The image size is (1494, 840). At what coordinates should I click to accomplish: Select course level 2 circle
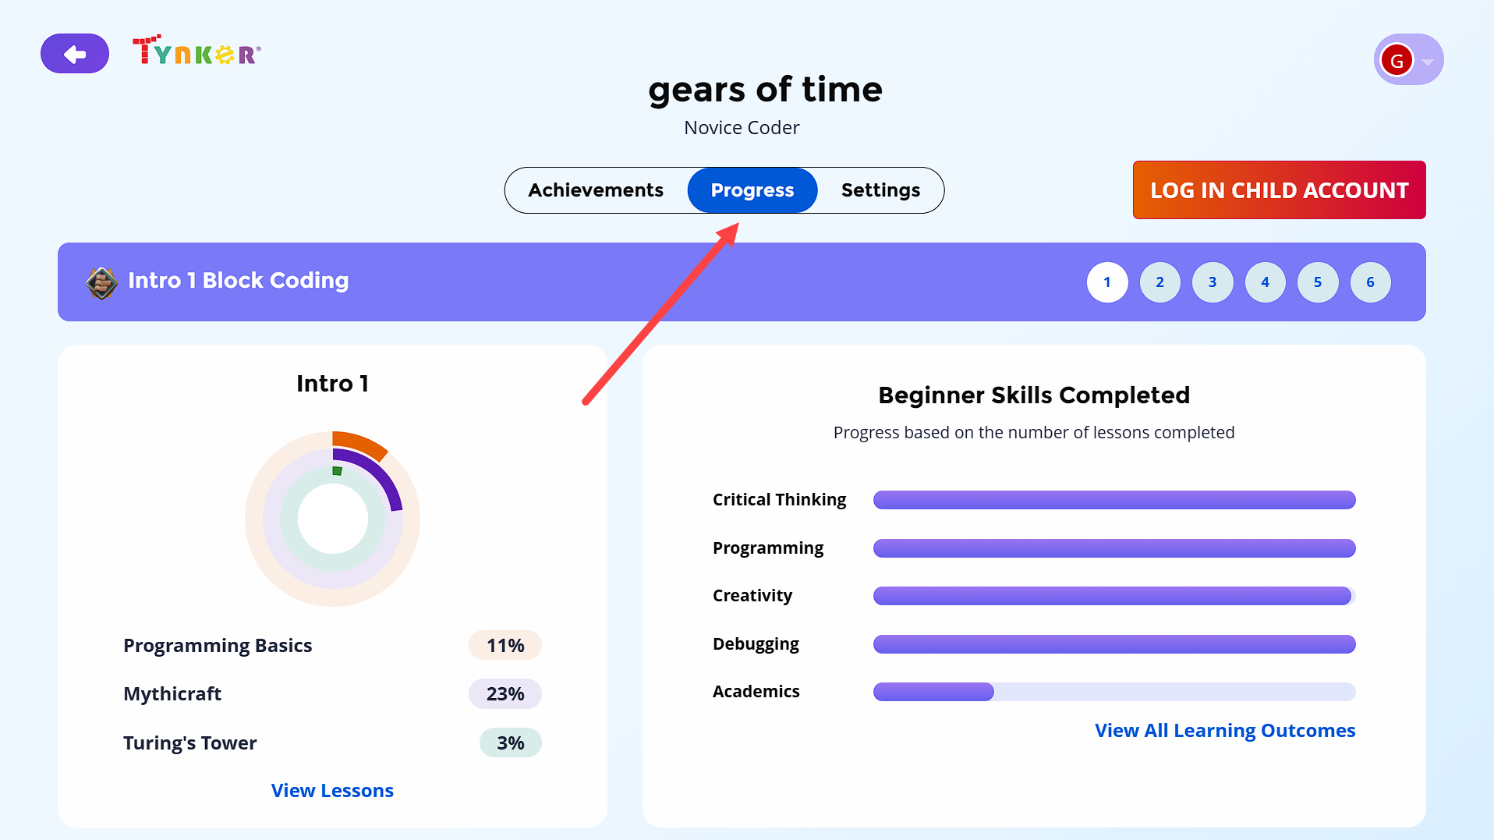(1160, 282)
